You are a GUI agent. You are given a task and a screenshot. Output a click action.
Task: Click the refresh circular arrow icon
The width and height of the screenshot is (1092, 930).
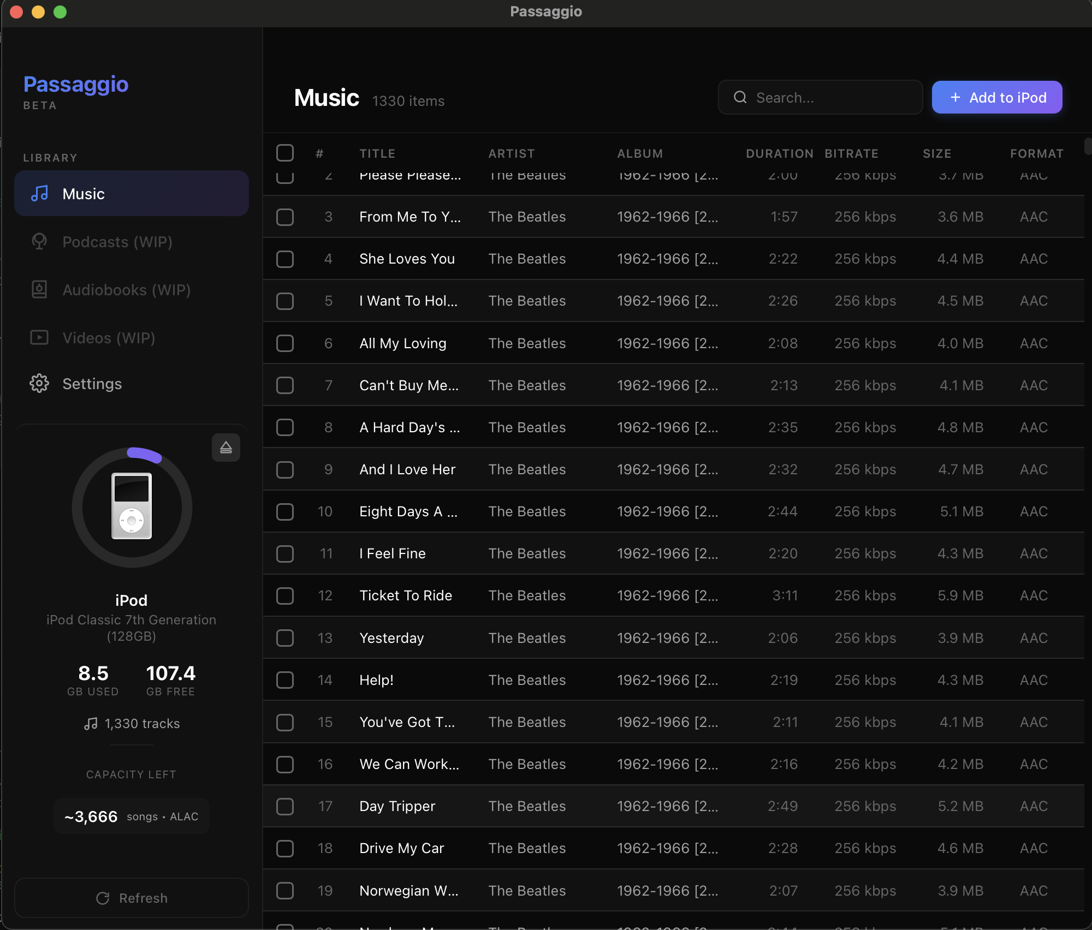click(x=104, y=898)
